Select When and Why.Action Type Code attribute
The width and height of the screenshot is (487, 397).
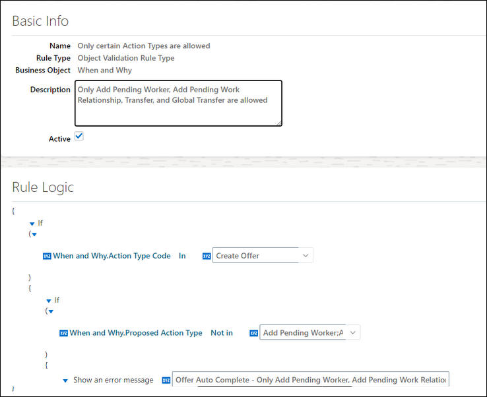[112, 256]
